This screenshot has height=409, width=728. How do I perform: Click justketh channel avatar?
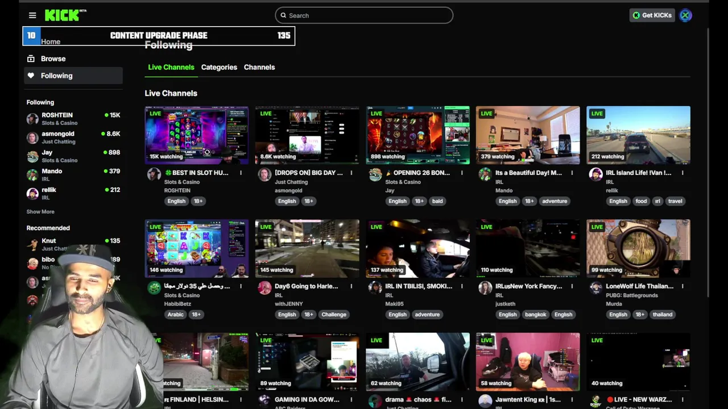pos(485,288)
